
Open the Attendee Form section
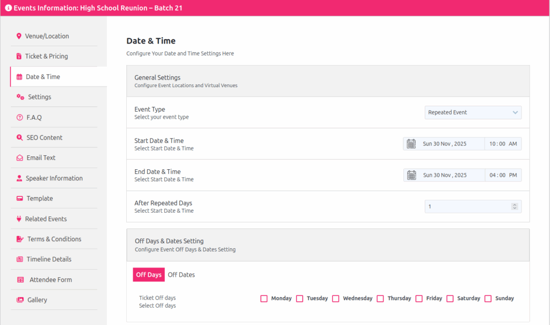54,280
